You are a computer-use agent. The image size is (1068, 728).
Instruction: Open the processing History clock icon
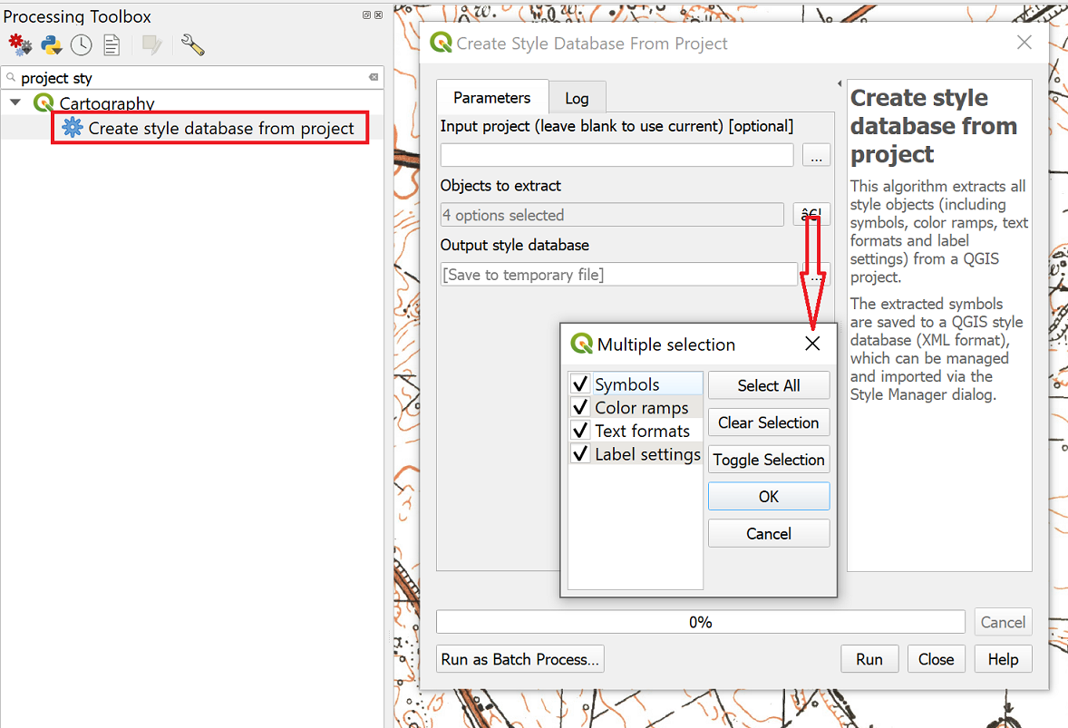tap(82, 45)
